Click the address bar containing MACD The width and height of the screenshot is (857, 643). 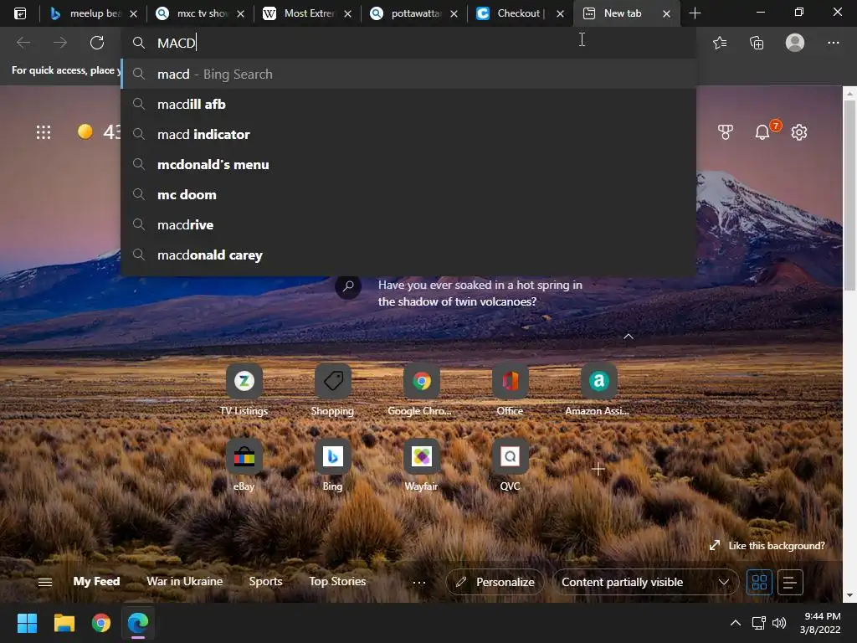pos(408,43)
